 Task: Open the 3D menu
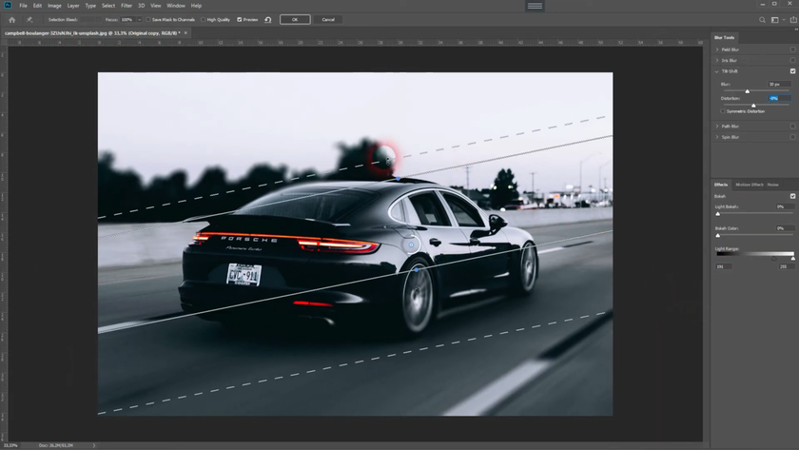click(x=141, y=6)
